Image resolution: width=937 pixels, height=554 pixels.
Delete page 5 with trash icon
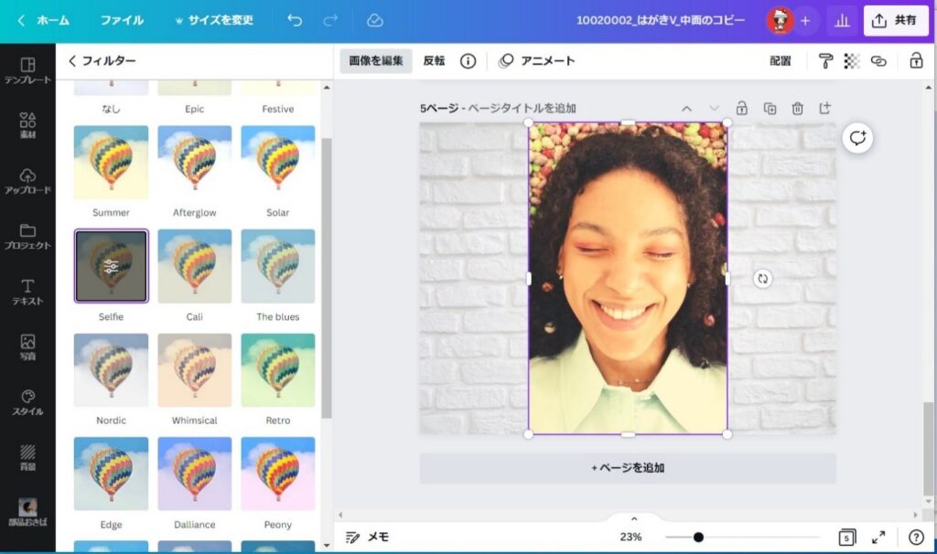pos(797,109)
